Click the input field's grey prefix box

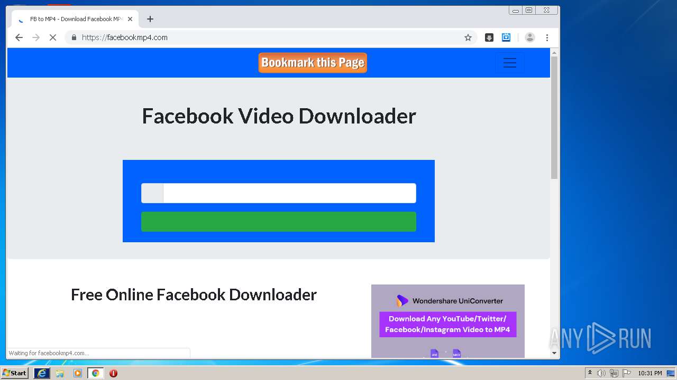click(x=152, y=193)
